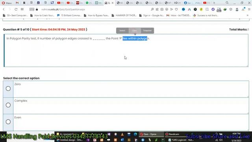Image resolution: width=252 pixels, height=142 pixels.
Task: Open the page zoom search icon
Action: point(152,9)
